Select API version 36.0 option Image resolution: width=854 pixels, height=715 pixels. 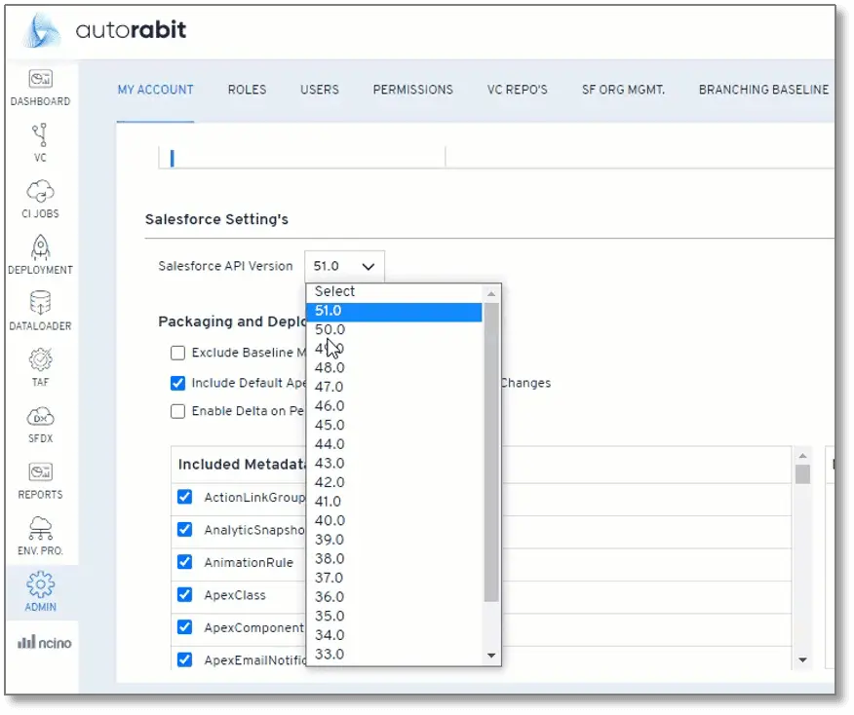pyautogui.click(x=394, y=597)
